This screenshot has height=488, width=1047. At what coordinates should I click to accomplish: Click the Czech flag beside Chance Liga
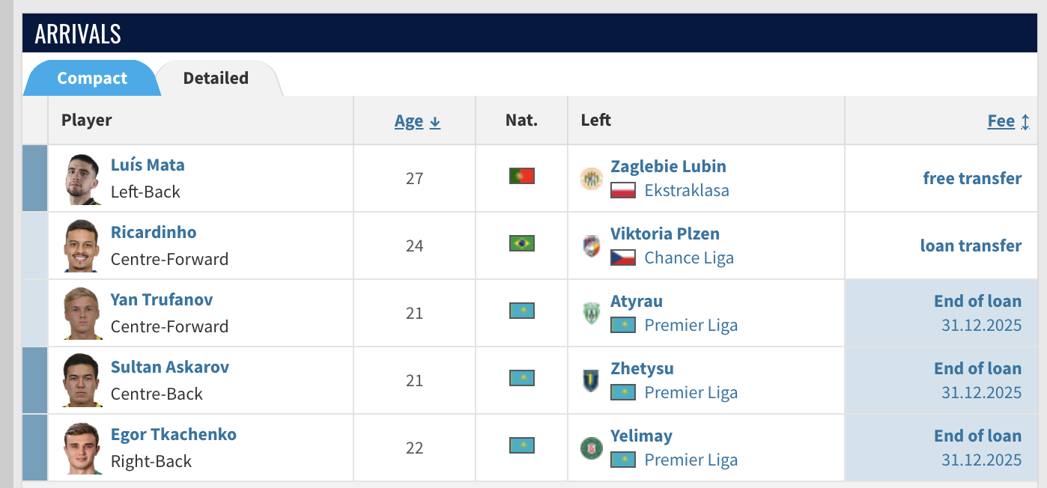point(623,257)
